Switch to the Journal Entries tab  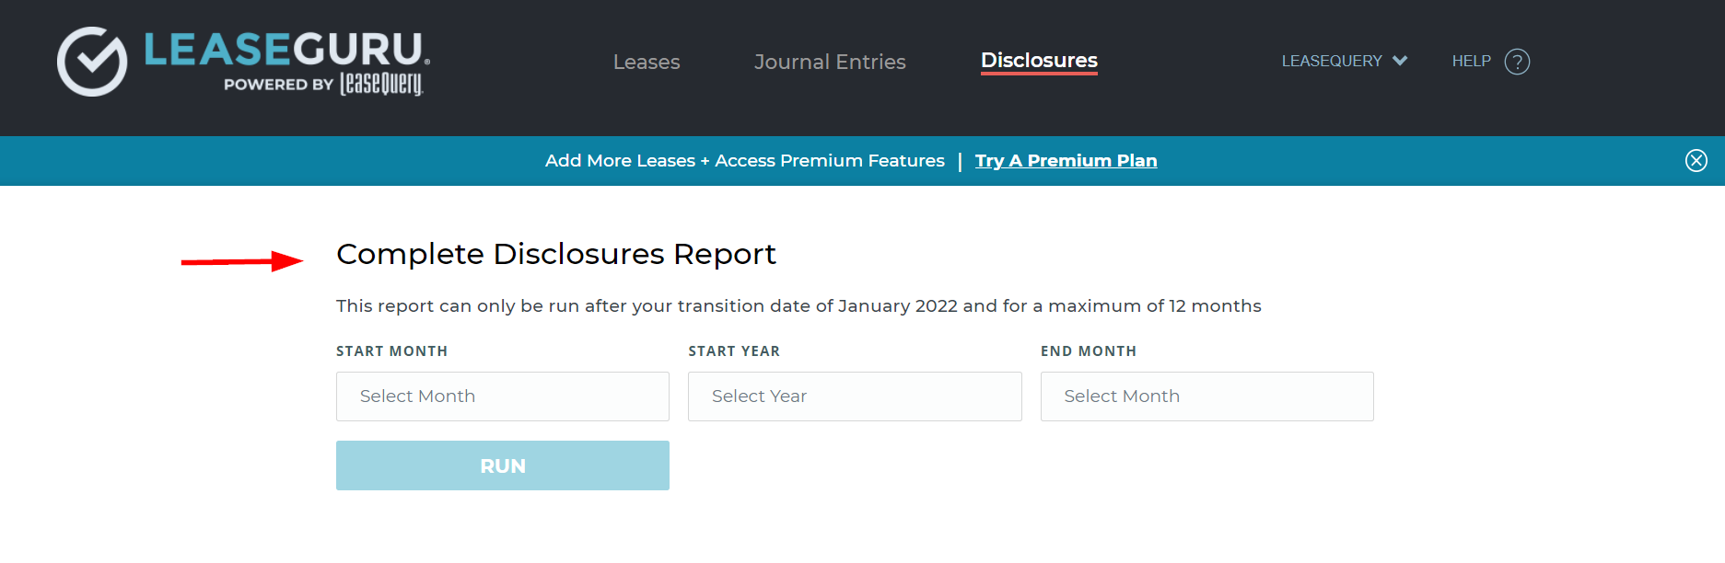pyautogui.click(x=829, y=62)
